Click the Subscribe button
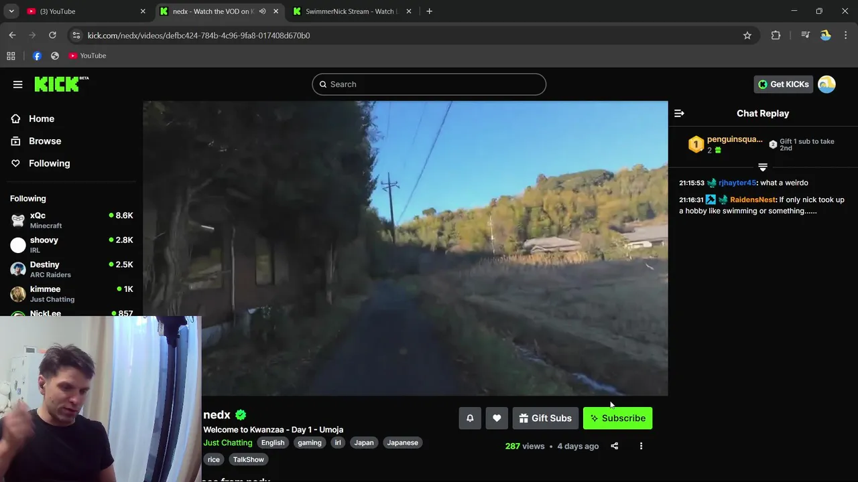Viewport: 858px width, 482px height. click(x=617, y=418)
